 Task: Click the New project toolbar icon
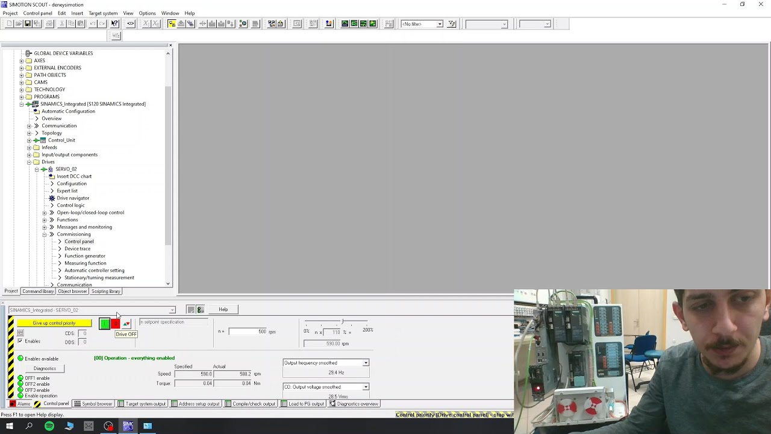click(x=10, y=24)
